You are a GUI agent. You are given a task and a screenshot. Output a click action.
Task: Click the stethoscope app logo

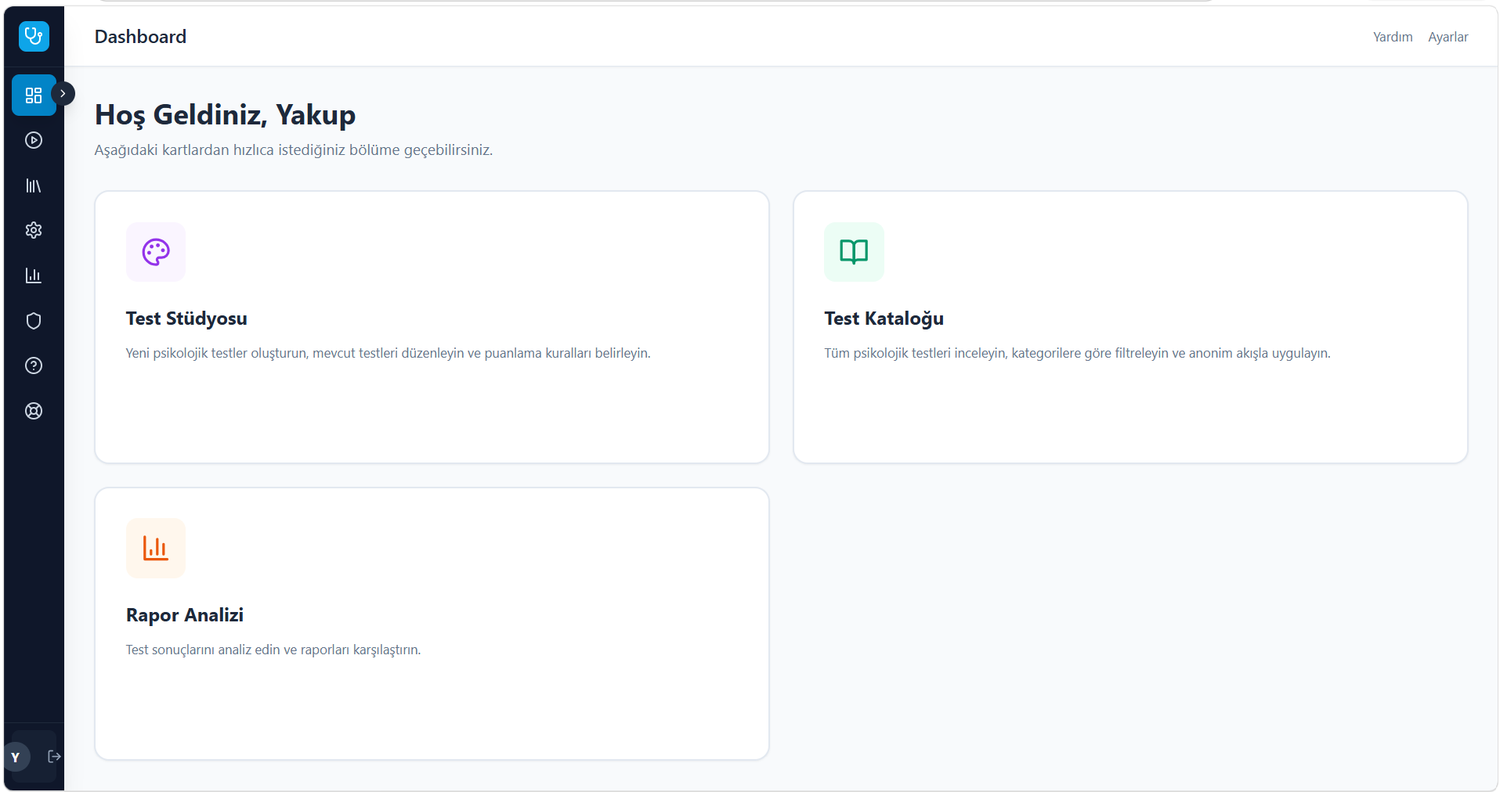(34, 36)
